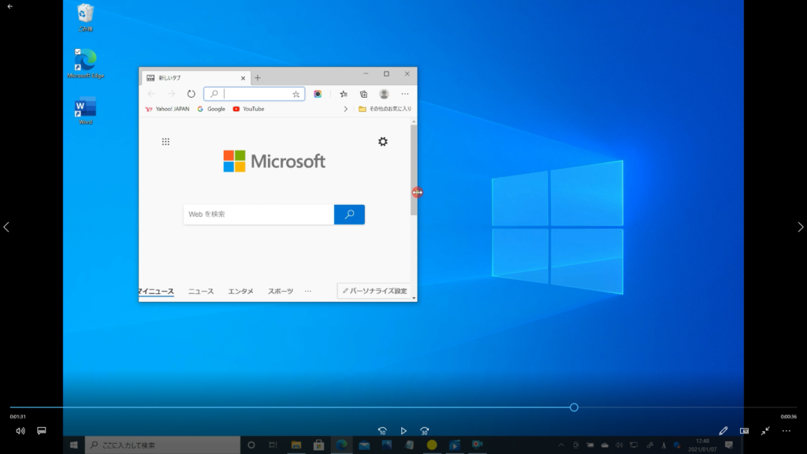Skip back 10 seconds

point(382,431)
